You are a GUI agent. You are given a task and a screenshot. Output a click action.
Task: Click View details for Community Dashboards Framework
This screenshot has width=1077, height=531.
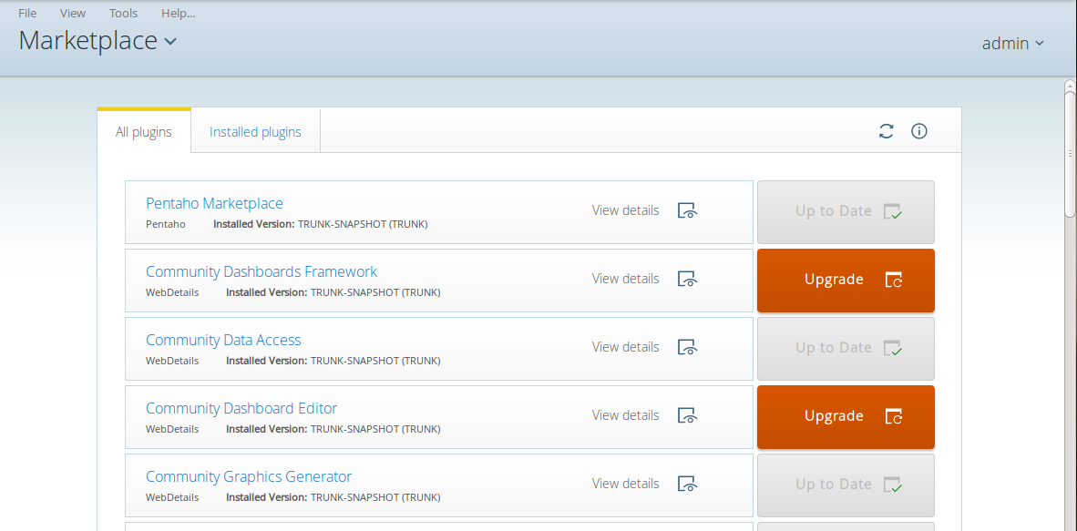pos(625,278)
